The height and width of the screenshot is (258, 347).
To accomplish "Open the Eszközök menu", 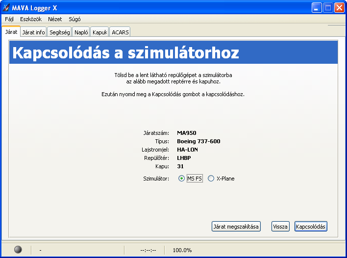I will pos(31,19).
